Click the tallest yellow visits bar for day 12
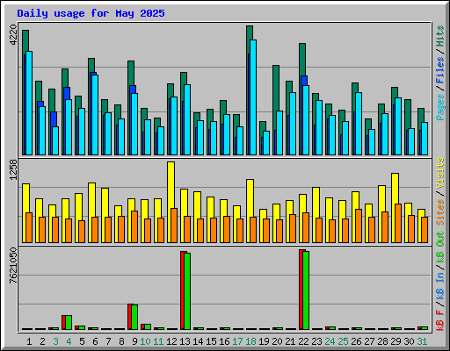The height and width of the screenshot is (351, 450). [171, 185]
